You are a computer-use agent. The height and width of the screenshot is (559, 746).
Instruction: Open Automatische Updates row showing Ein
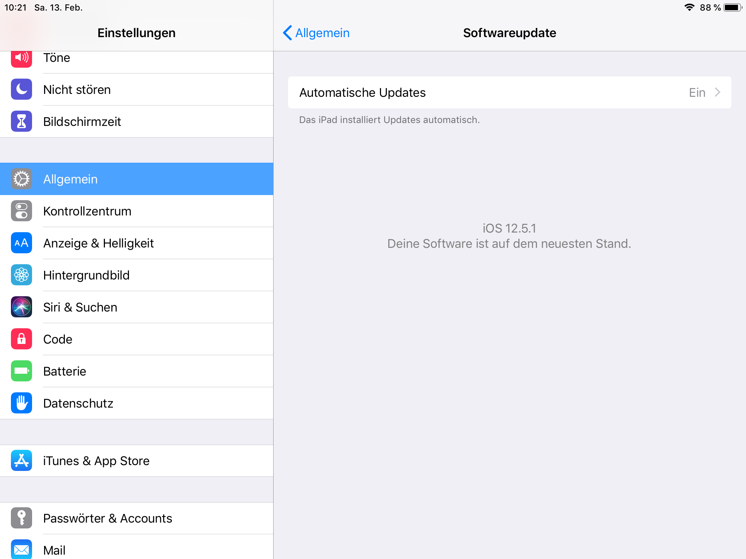point(509,92)
